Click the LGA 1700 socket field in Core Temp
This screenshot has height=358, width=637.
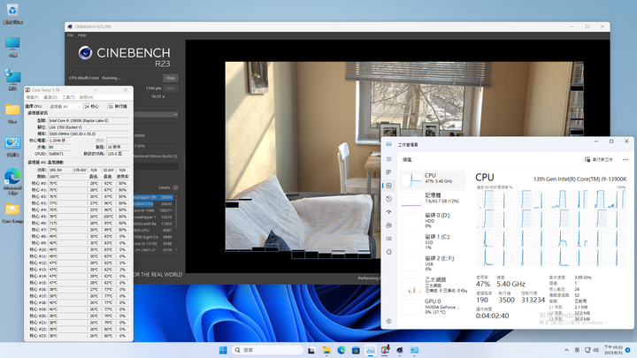[x=89, y=127]
